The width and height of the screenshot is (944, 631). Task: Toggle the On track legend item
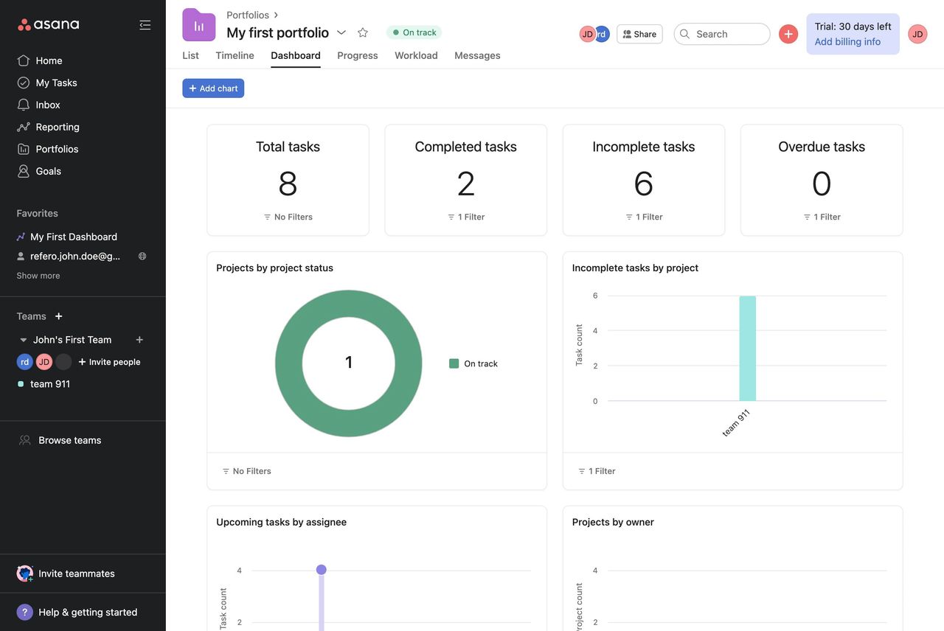click(473, 363)
